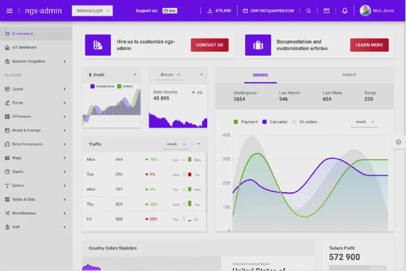406x271 pixels.
Task: Flip the Profit card with its arrow
Action: 135,75
